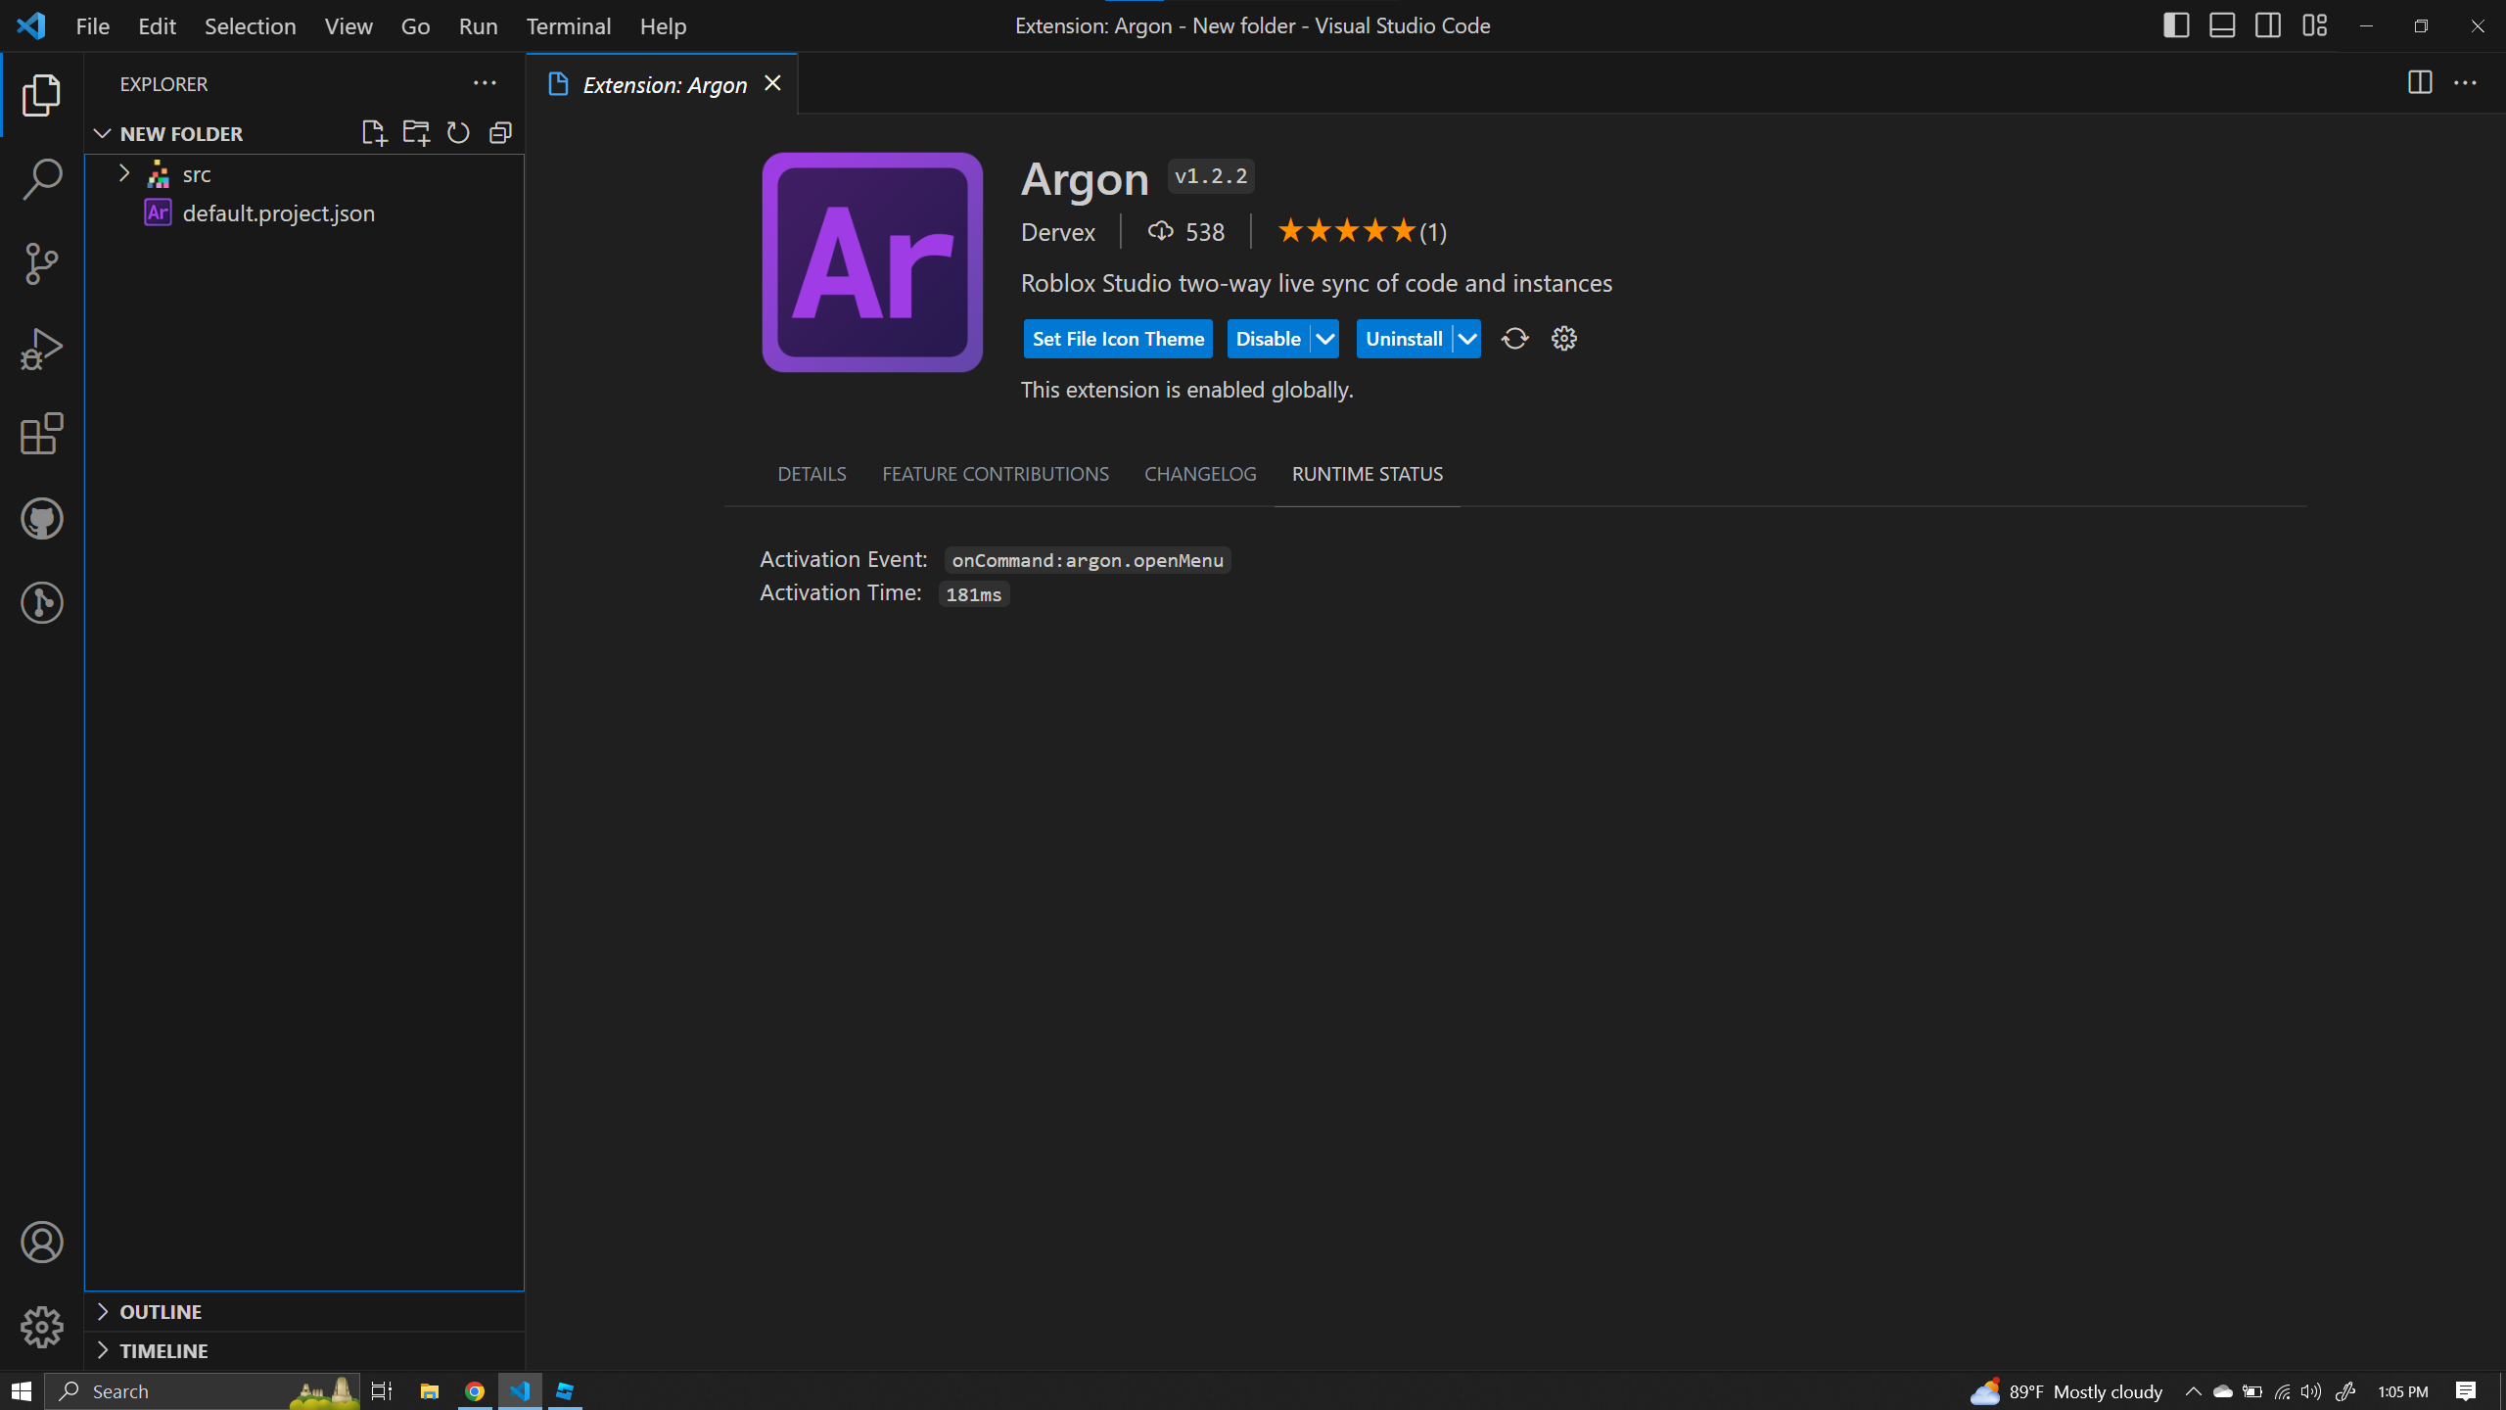Open the GitHub view in the sidebar
This screenshot has width=2506, height=1410.
click(41, 518)
